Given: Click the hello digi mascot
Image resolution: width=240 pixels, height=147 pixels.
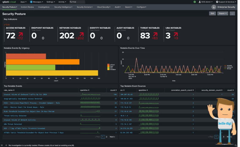Looking at the screenshot, I should point(222,121).
